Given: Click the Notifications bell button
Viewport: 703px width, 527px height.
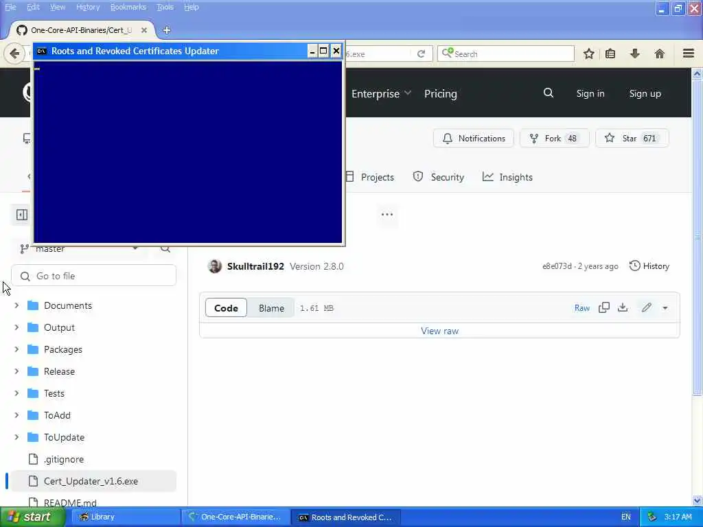Looking at the screenshot, I should pos(474,139).
